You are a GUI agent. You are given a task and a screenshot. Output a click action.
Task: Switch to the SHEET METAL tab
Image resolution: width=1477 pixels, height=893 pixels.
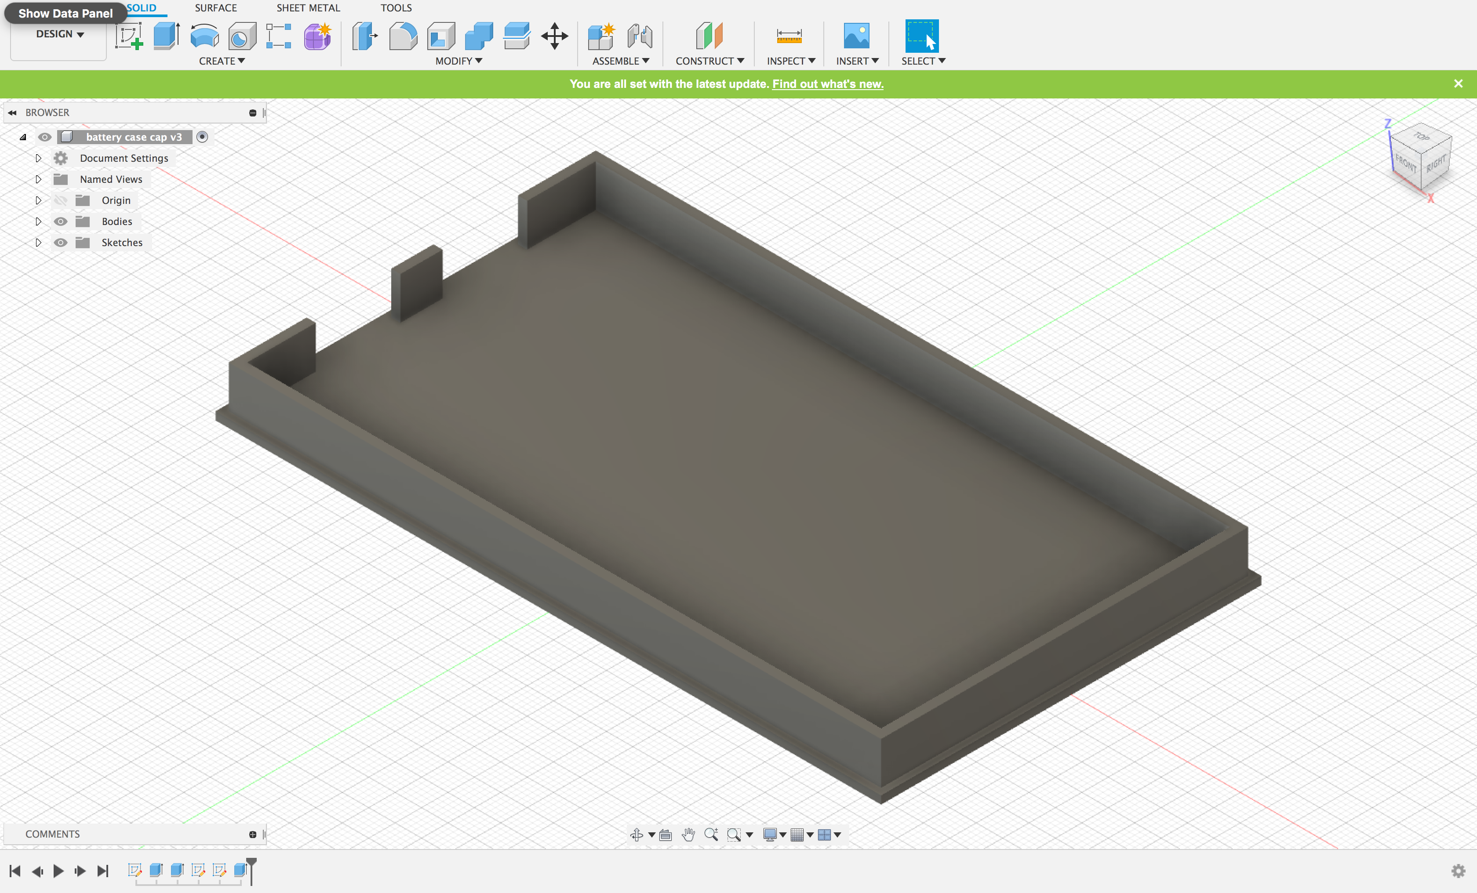[308, 8]
